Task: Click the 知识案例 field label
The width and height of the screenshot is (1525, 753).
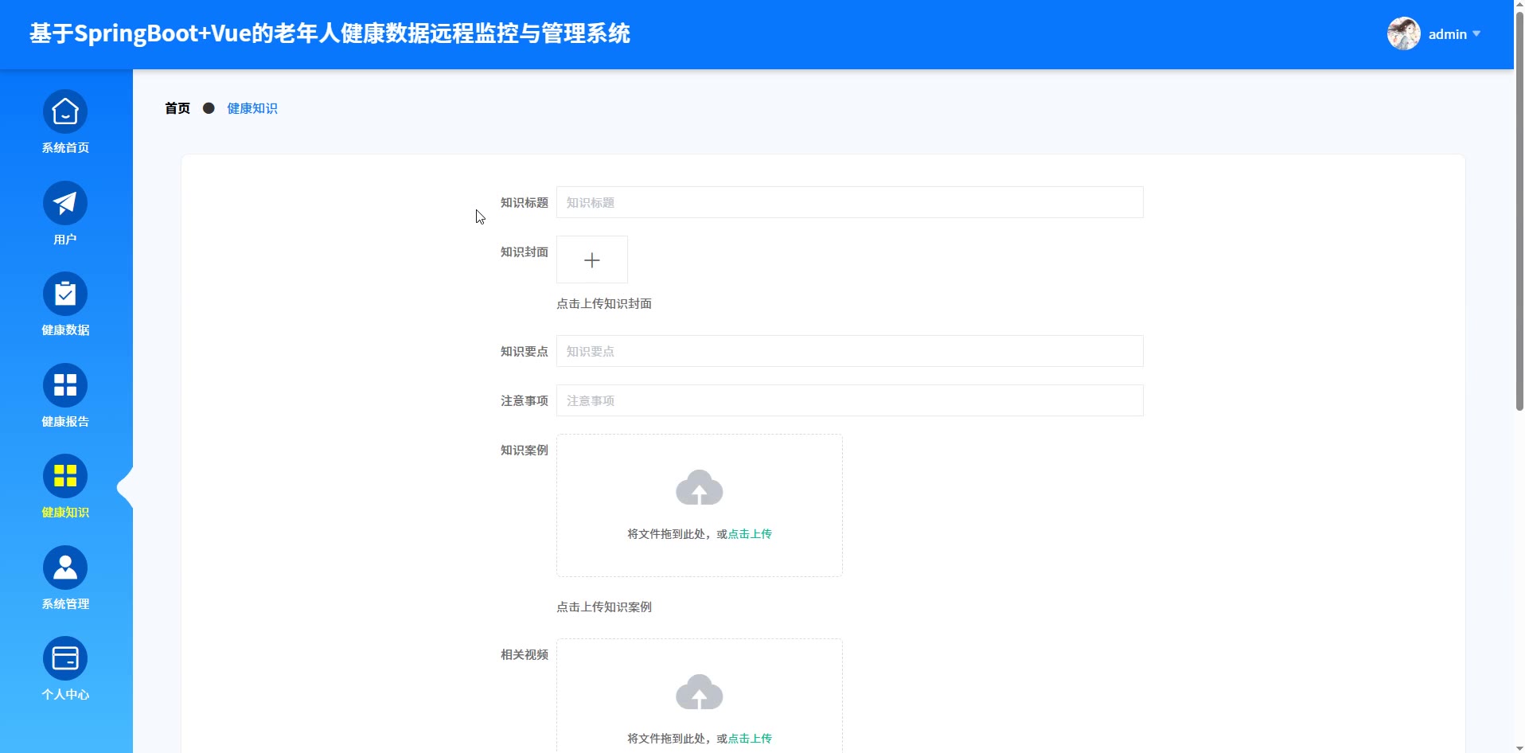Action: [x=525, y=451]
